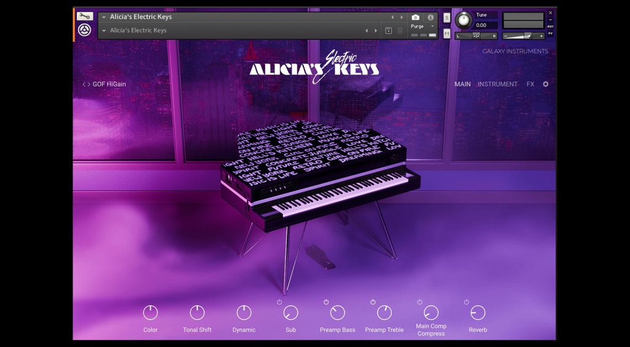Click the output level meter display
The width and height of the screenshot is (630, 347).
[524, 20]
